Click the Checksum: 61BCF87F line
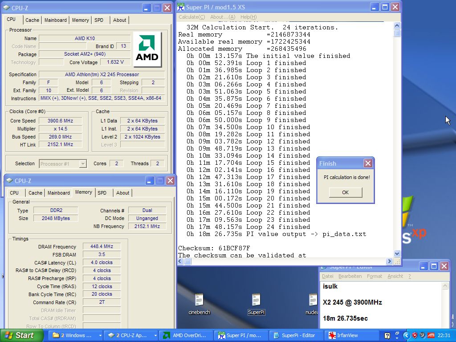This screenshot has width=456, height=342. point(214,248)
